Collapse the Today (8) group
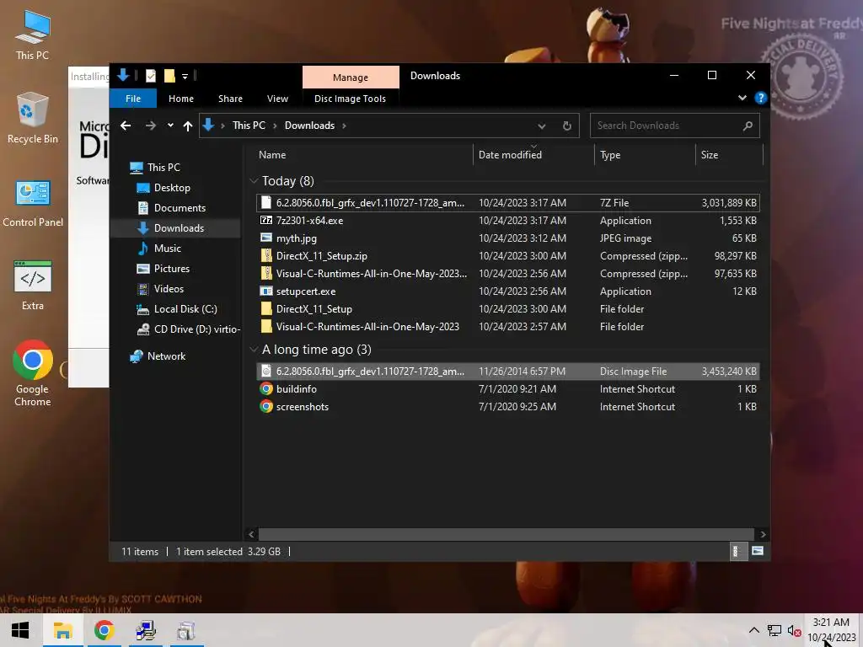Viewport: 863px width, 647px height. [254, 181]
